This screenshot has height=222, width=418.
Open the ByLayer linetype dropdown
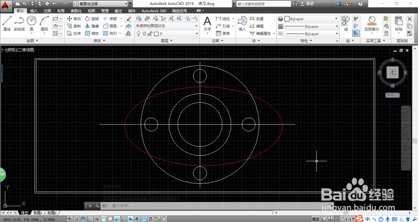(x=311, y=34)
